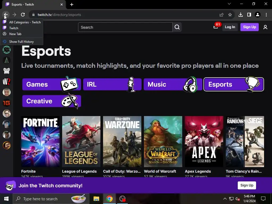Open notifications inbox with 61 badge
Viewport: 272px width, 204px height.
coord(216,27)
